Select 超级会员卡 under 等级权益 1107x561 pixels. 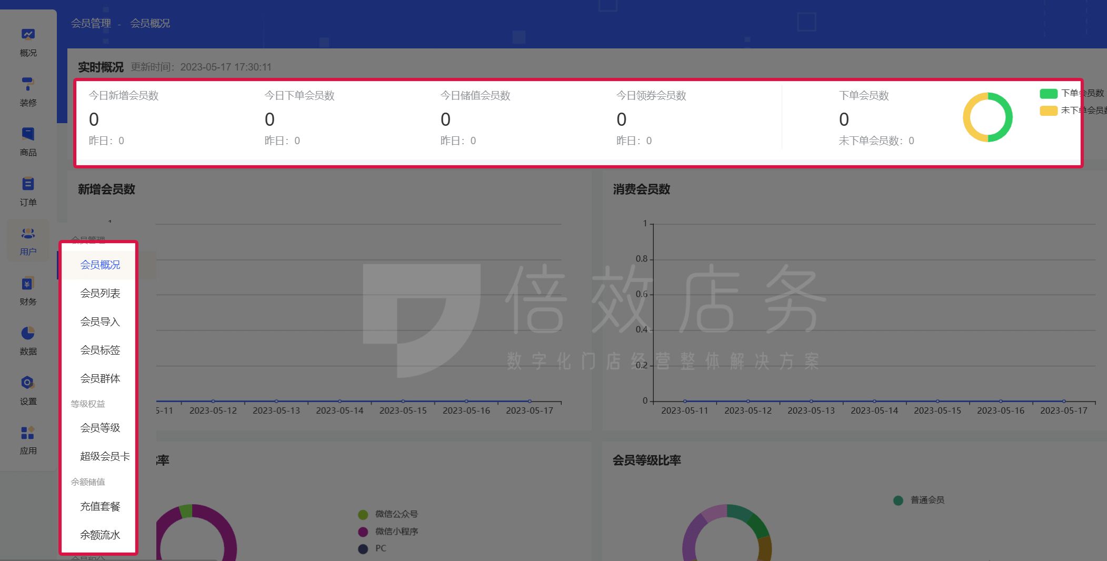[104, 456]
